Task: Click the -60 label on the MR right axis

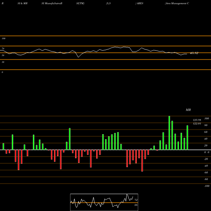Action: click(x=206, y=173)
